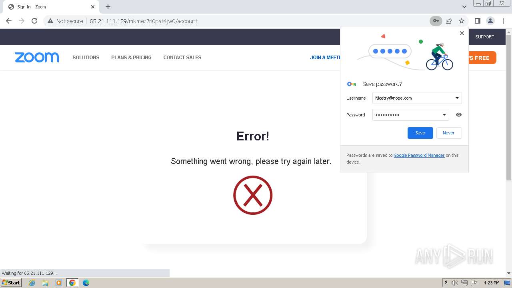The width and height of the screenshot is (512, 288).
Task: Open the side panel icon
Action: tap(477, 21)
